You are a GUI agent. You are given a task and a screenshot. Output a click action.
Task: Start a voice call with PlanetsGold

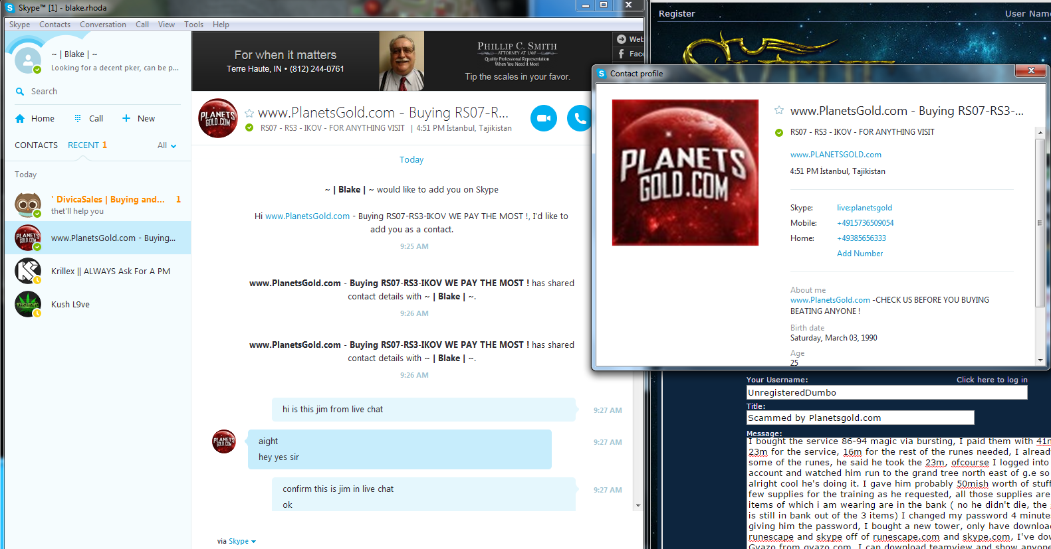[579, 118]
